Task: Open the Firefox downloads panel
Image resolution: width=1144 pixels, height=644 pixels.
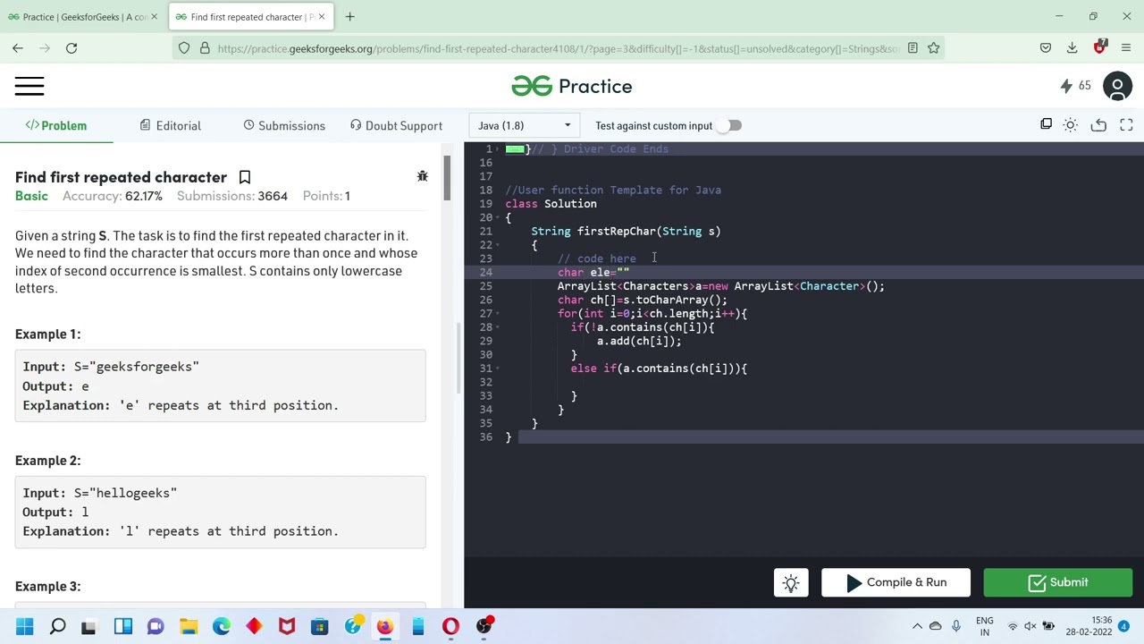Action: click(1072, 48)
